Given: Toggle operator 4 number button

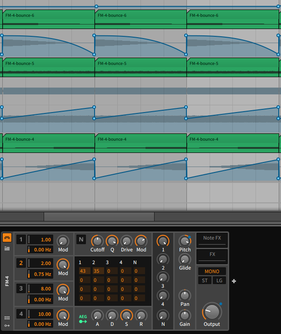Looking at the screenshot, I should [21, 314].
